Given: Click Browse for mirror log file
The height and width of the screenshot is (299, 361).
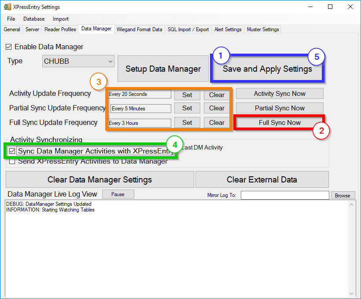Looking at the screenshot, I should 343,195.
